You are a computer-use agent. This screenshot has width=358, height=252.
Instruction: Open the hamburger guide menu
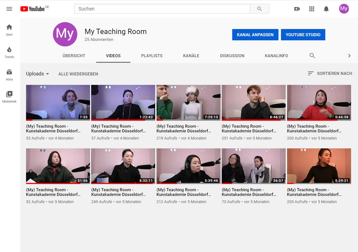[x=9, y=9]
